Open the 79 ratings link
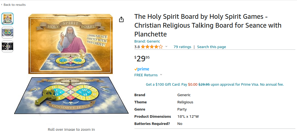 pos(182,47)
